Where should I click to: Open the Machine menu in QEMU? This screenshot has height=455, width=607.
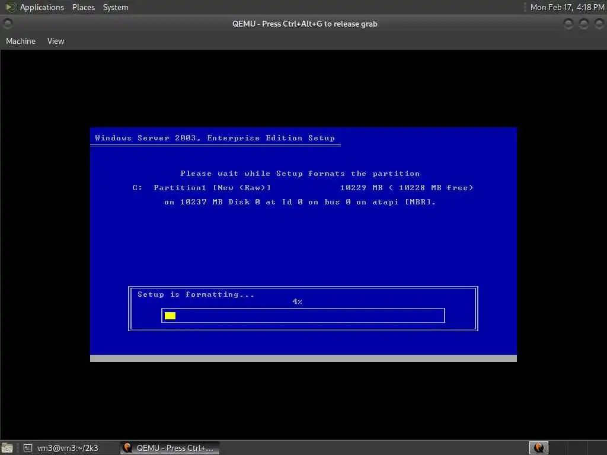click(x=21, y=41)
